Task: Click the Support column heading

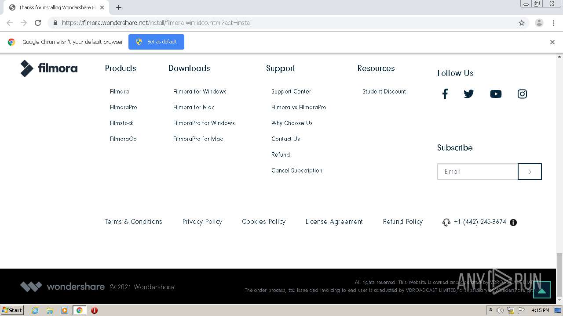Action: pyautogui.click(x=281, y=68)
